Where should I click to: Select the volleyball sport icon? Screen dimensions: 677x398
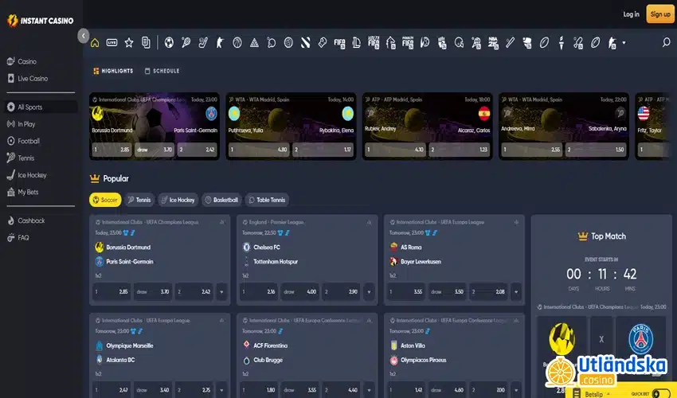click(288, 43)
